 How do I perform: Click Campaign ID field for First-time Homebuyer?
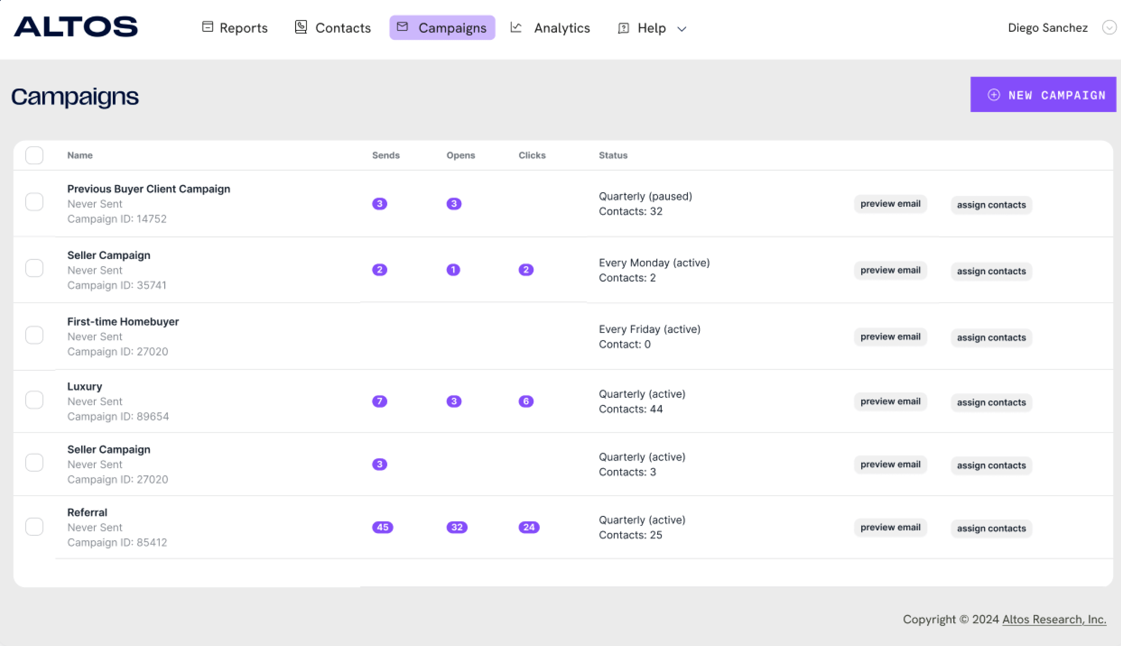tap(118, 351)
